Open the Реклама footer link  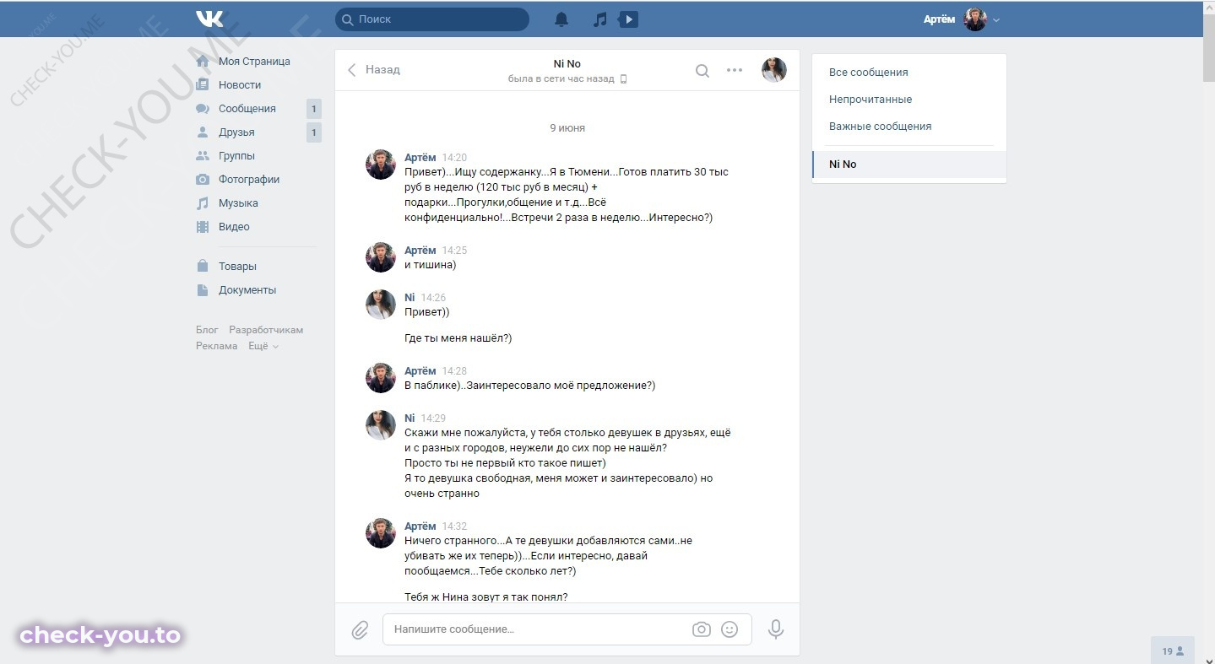click(x=217, y=346)
